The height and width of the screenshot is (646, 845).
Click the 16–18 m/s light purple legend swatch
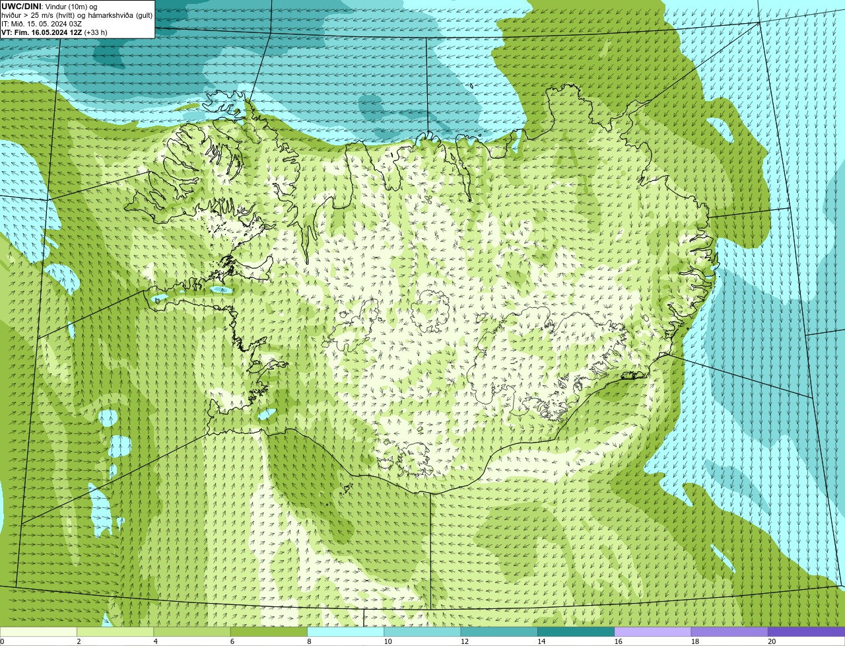[653, 631]
